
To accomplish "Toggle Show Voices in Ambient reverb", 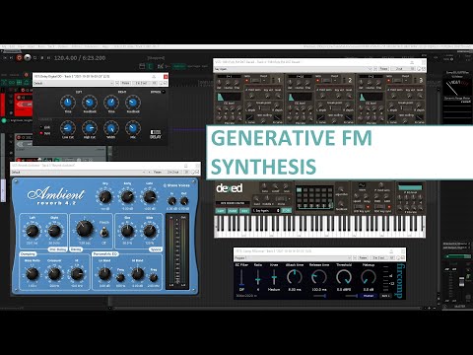I will pos(176,185).
